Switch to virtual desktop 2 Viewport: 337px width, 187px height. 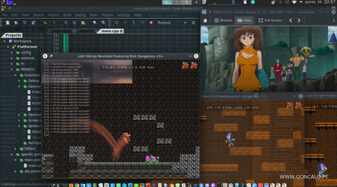177,2
